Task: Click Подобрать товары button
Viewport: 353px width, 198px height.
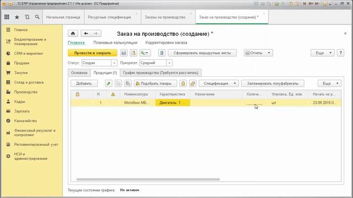Action: point(156,84)
